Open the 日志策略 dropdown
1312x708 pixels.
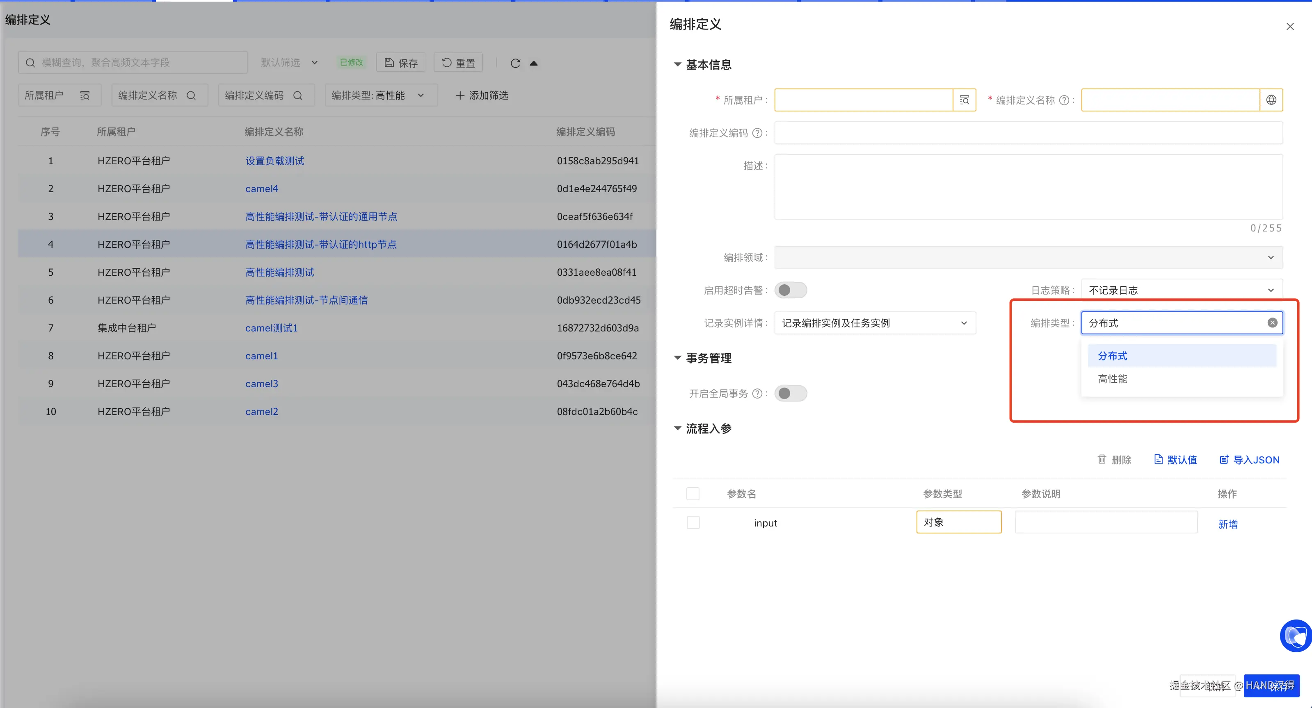[x=1181, y=290]
